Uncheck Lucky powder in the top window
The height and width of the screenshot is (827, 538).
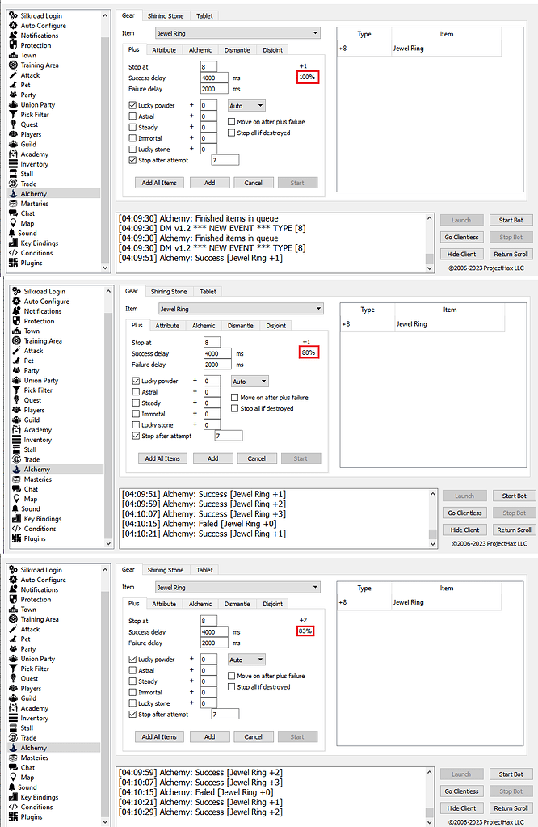(132, 106)
